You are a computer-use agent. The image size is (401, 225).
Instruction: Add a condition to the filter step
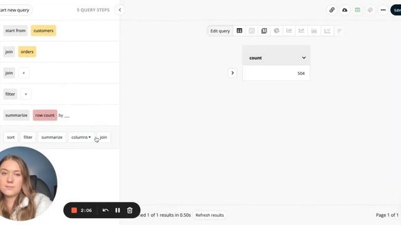point(26,94)
